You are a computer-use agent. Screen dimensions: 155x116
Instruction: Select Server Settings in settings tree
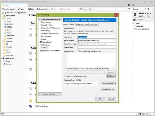click(46, 22)
